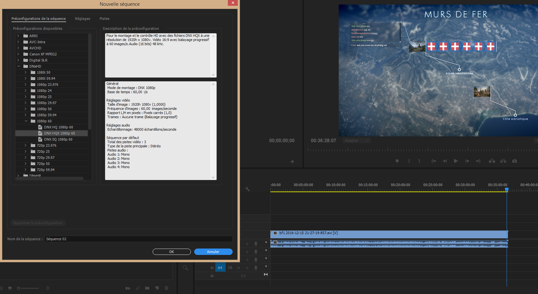538x294 pixels.
Task: Solo the first audio track with the clip
Action: coord(247,244)
